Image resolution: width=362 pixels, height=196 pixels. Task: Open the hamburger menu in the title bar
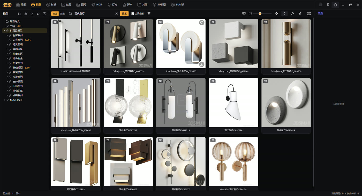(x=320, y=5)
